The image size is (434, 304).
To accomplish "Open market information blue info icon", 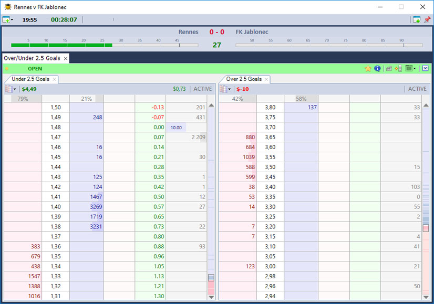I will coord(377,69).
